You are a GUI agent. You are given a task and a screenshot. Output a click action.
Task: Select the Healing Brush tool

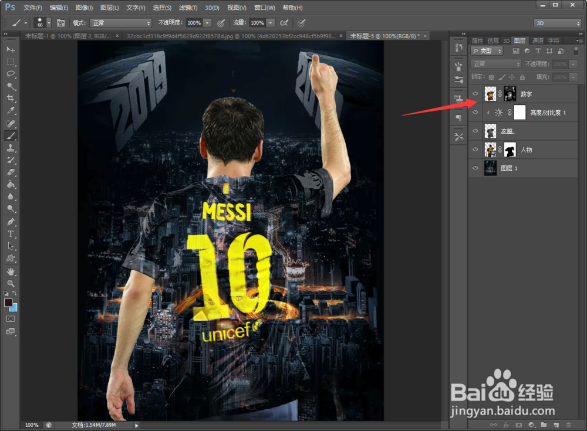pyautogui.click(x=11, y=124)
